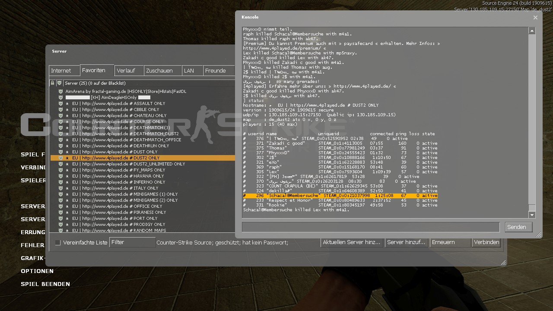Click the shield icon on the CHATEAU ONLY row
Screen dimensions: 553x311
[61, 116]
